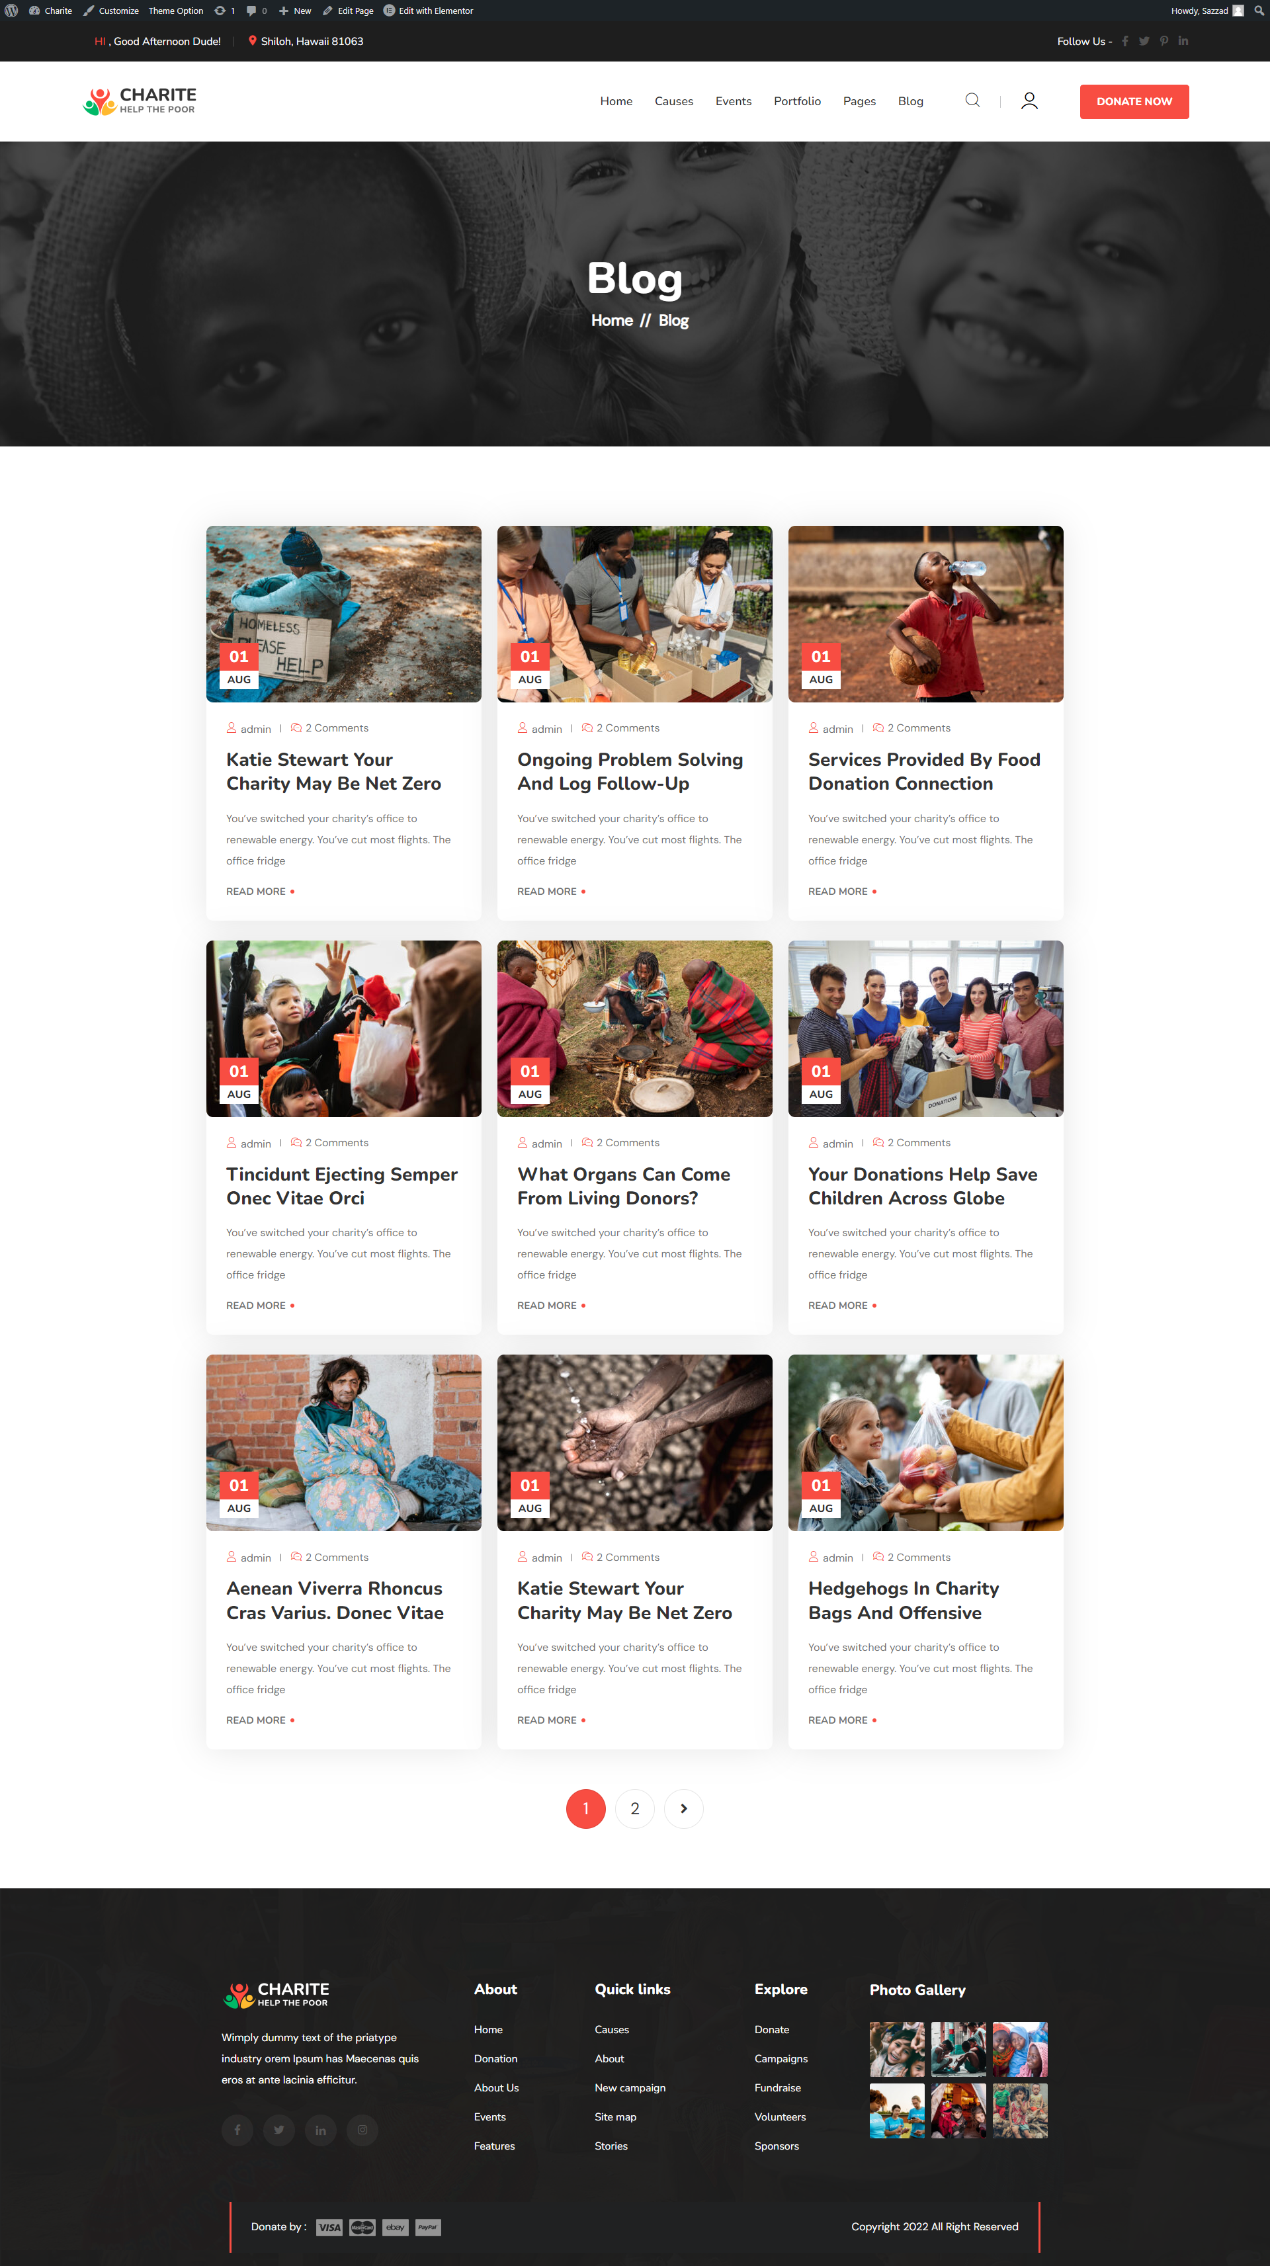Open Facebook icon beside Follow Us
Viewport: 1270px width, 2266px height.
tap(1125, 42)
